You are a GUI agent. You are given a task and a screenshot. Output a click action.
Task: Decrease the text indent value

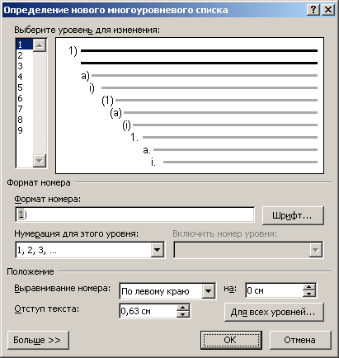[x=183, y=314]
